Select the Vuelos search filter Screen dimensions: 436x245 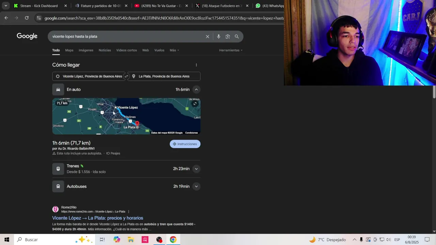point(159,50)
